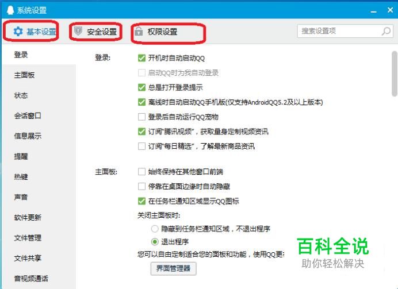The image size is (398, 289).
Task: Click the lock icon of 权限设置
Action: 139,32
